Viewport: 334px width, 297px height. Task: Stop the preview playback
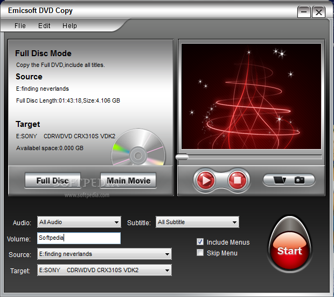click(x=237, y=180)
